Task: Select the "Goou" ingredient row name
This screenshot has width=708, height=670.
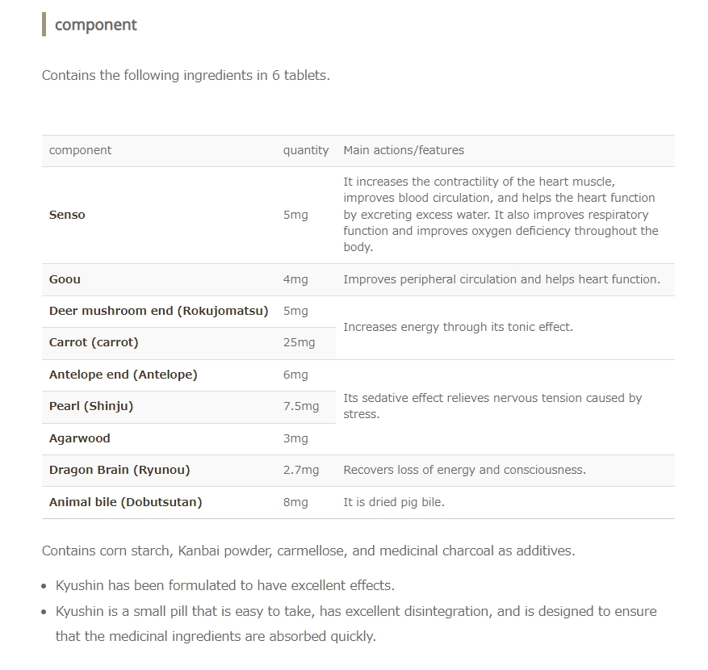Action: (65, 279)
